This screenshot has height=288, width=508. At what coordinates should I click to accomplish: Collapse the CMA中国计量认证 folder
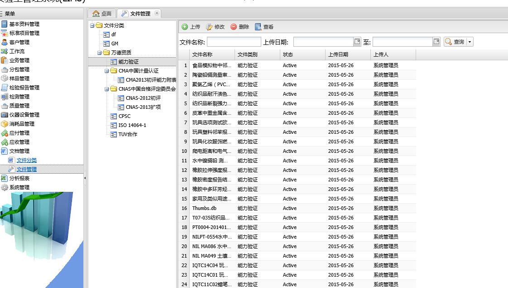point(107,71)
